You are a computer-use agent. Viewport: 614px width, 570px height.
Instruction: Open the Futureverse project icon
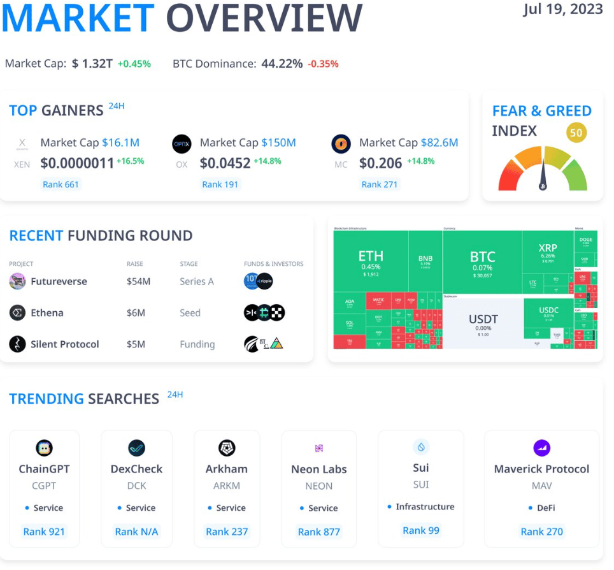click(x=18, y=281)
